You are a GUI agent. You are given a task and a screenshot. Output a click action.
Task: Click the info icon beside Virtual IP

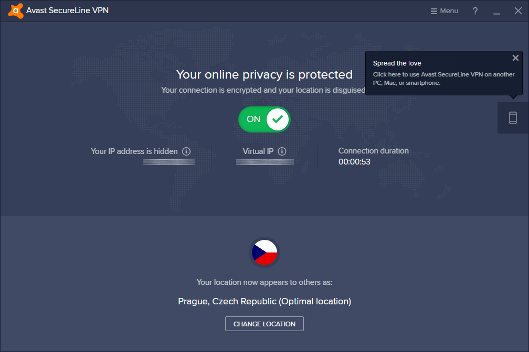282,151
